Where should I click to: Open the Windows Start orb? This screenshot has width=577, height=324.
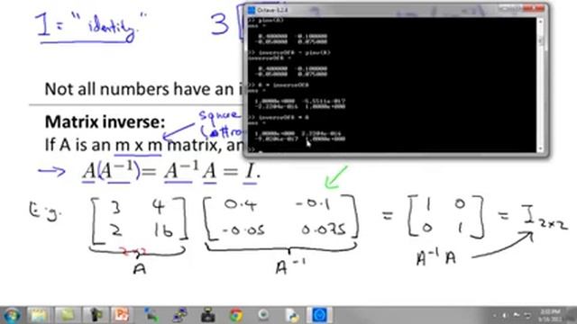click(x=12, y=316)
